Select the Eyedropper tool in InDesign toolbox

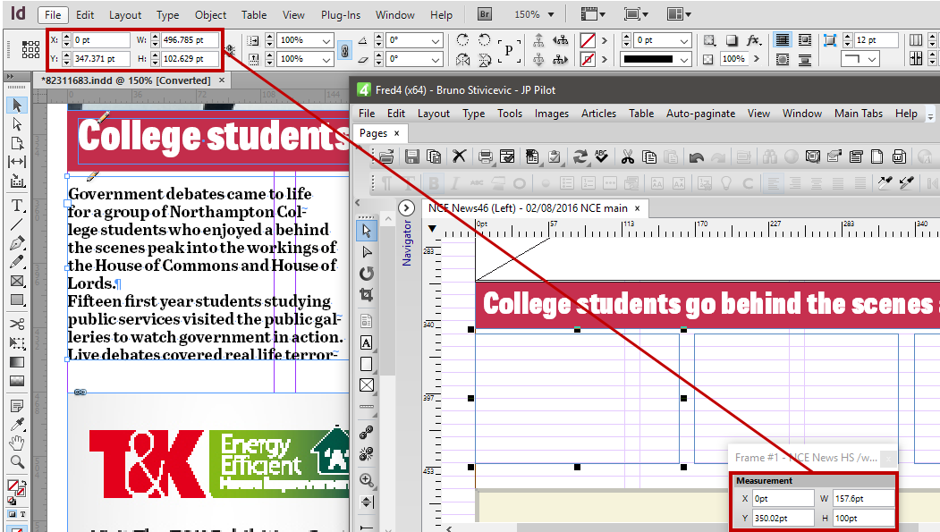(x=17, y=425)
